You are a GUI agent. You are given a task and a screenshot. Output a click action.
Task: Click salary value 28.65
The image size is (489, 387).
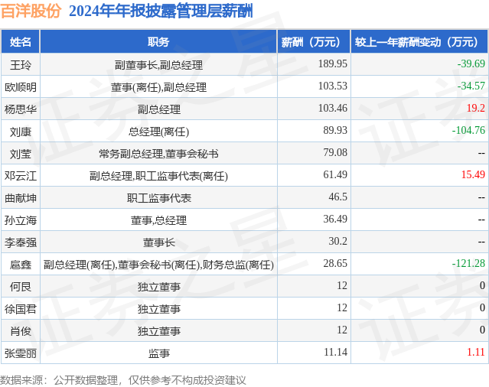tap(335, 263)
